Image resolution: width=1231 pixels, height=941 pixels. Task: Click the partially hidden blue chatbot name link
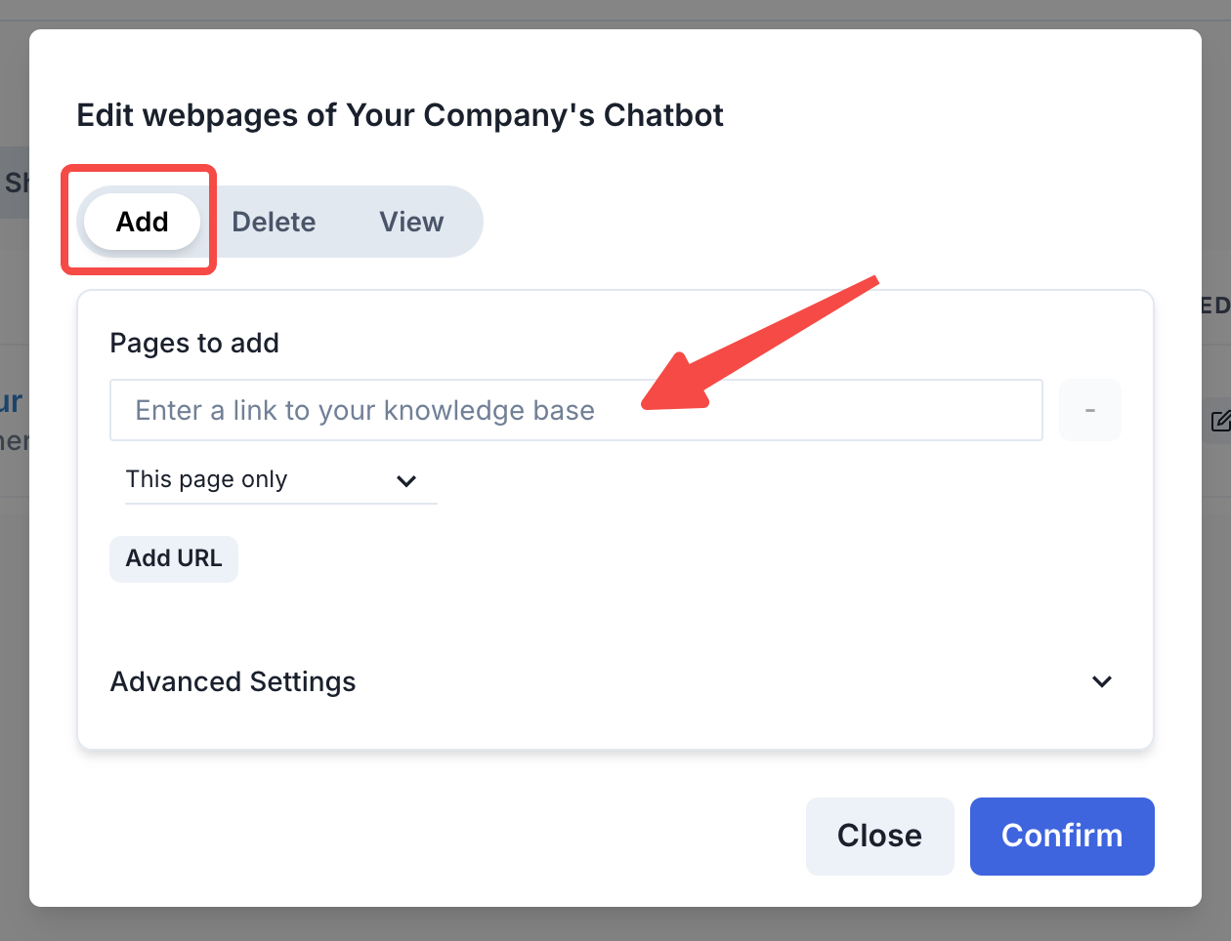(x=12, y=401)
